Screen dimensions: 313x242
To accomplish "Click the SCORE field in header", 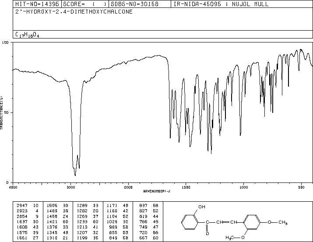I will point(85,4).
